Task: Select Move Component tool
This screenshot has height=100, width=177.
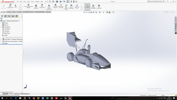Action: (42, 6)
